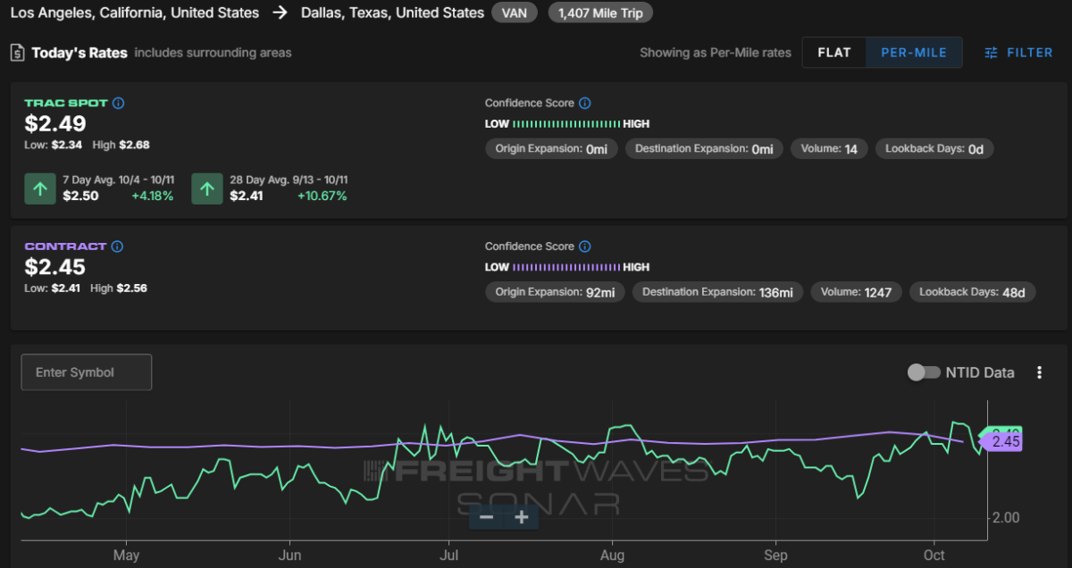
Task: Click the TRAC SPOT confidence score bar
Action: [566, 124]
